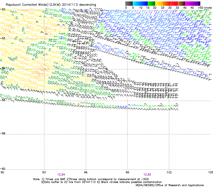Click the legend tick label '25'
Image resolution: width=213 pixels, height=187 pixels.
[163, 7]
